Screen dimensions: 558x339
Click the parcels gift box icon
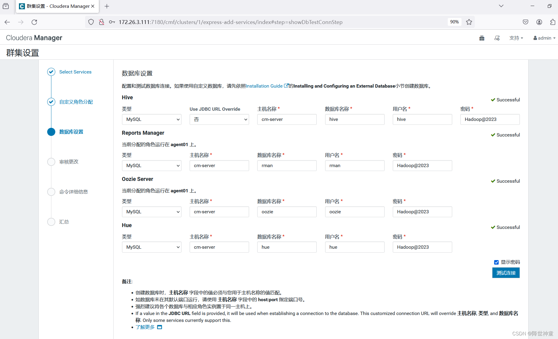point(482,38)
